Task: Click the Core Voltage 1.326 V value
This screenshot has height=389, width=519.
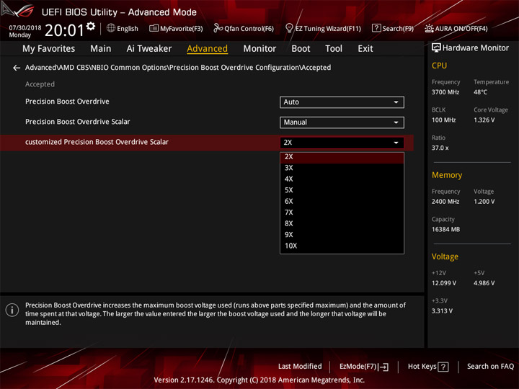Action: point(484,120)
